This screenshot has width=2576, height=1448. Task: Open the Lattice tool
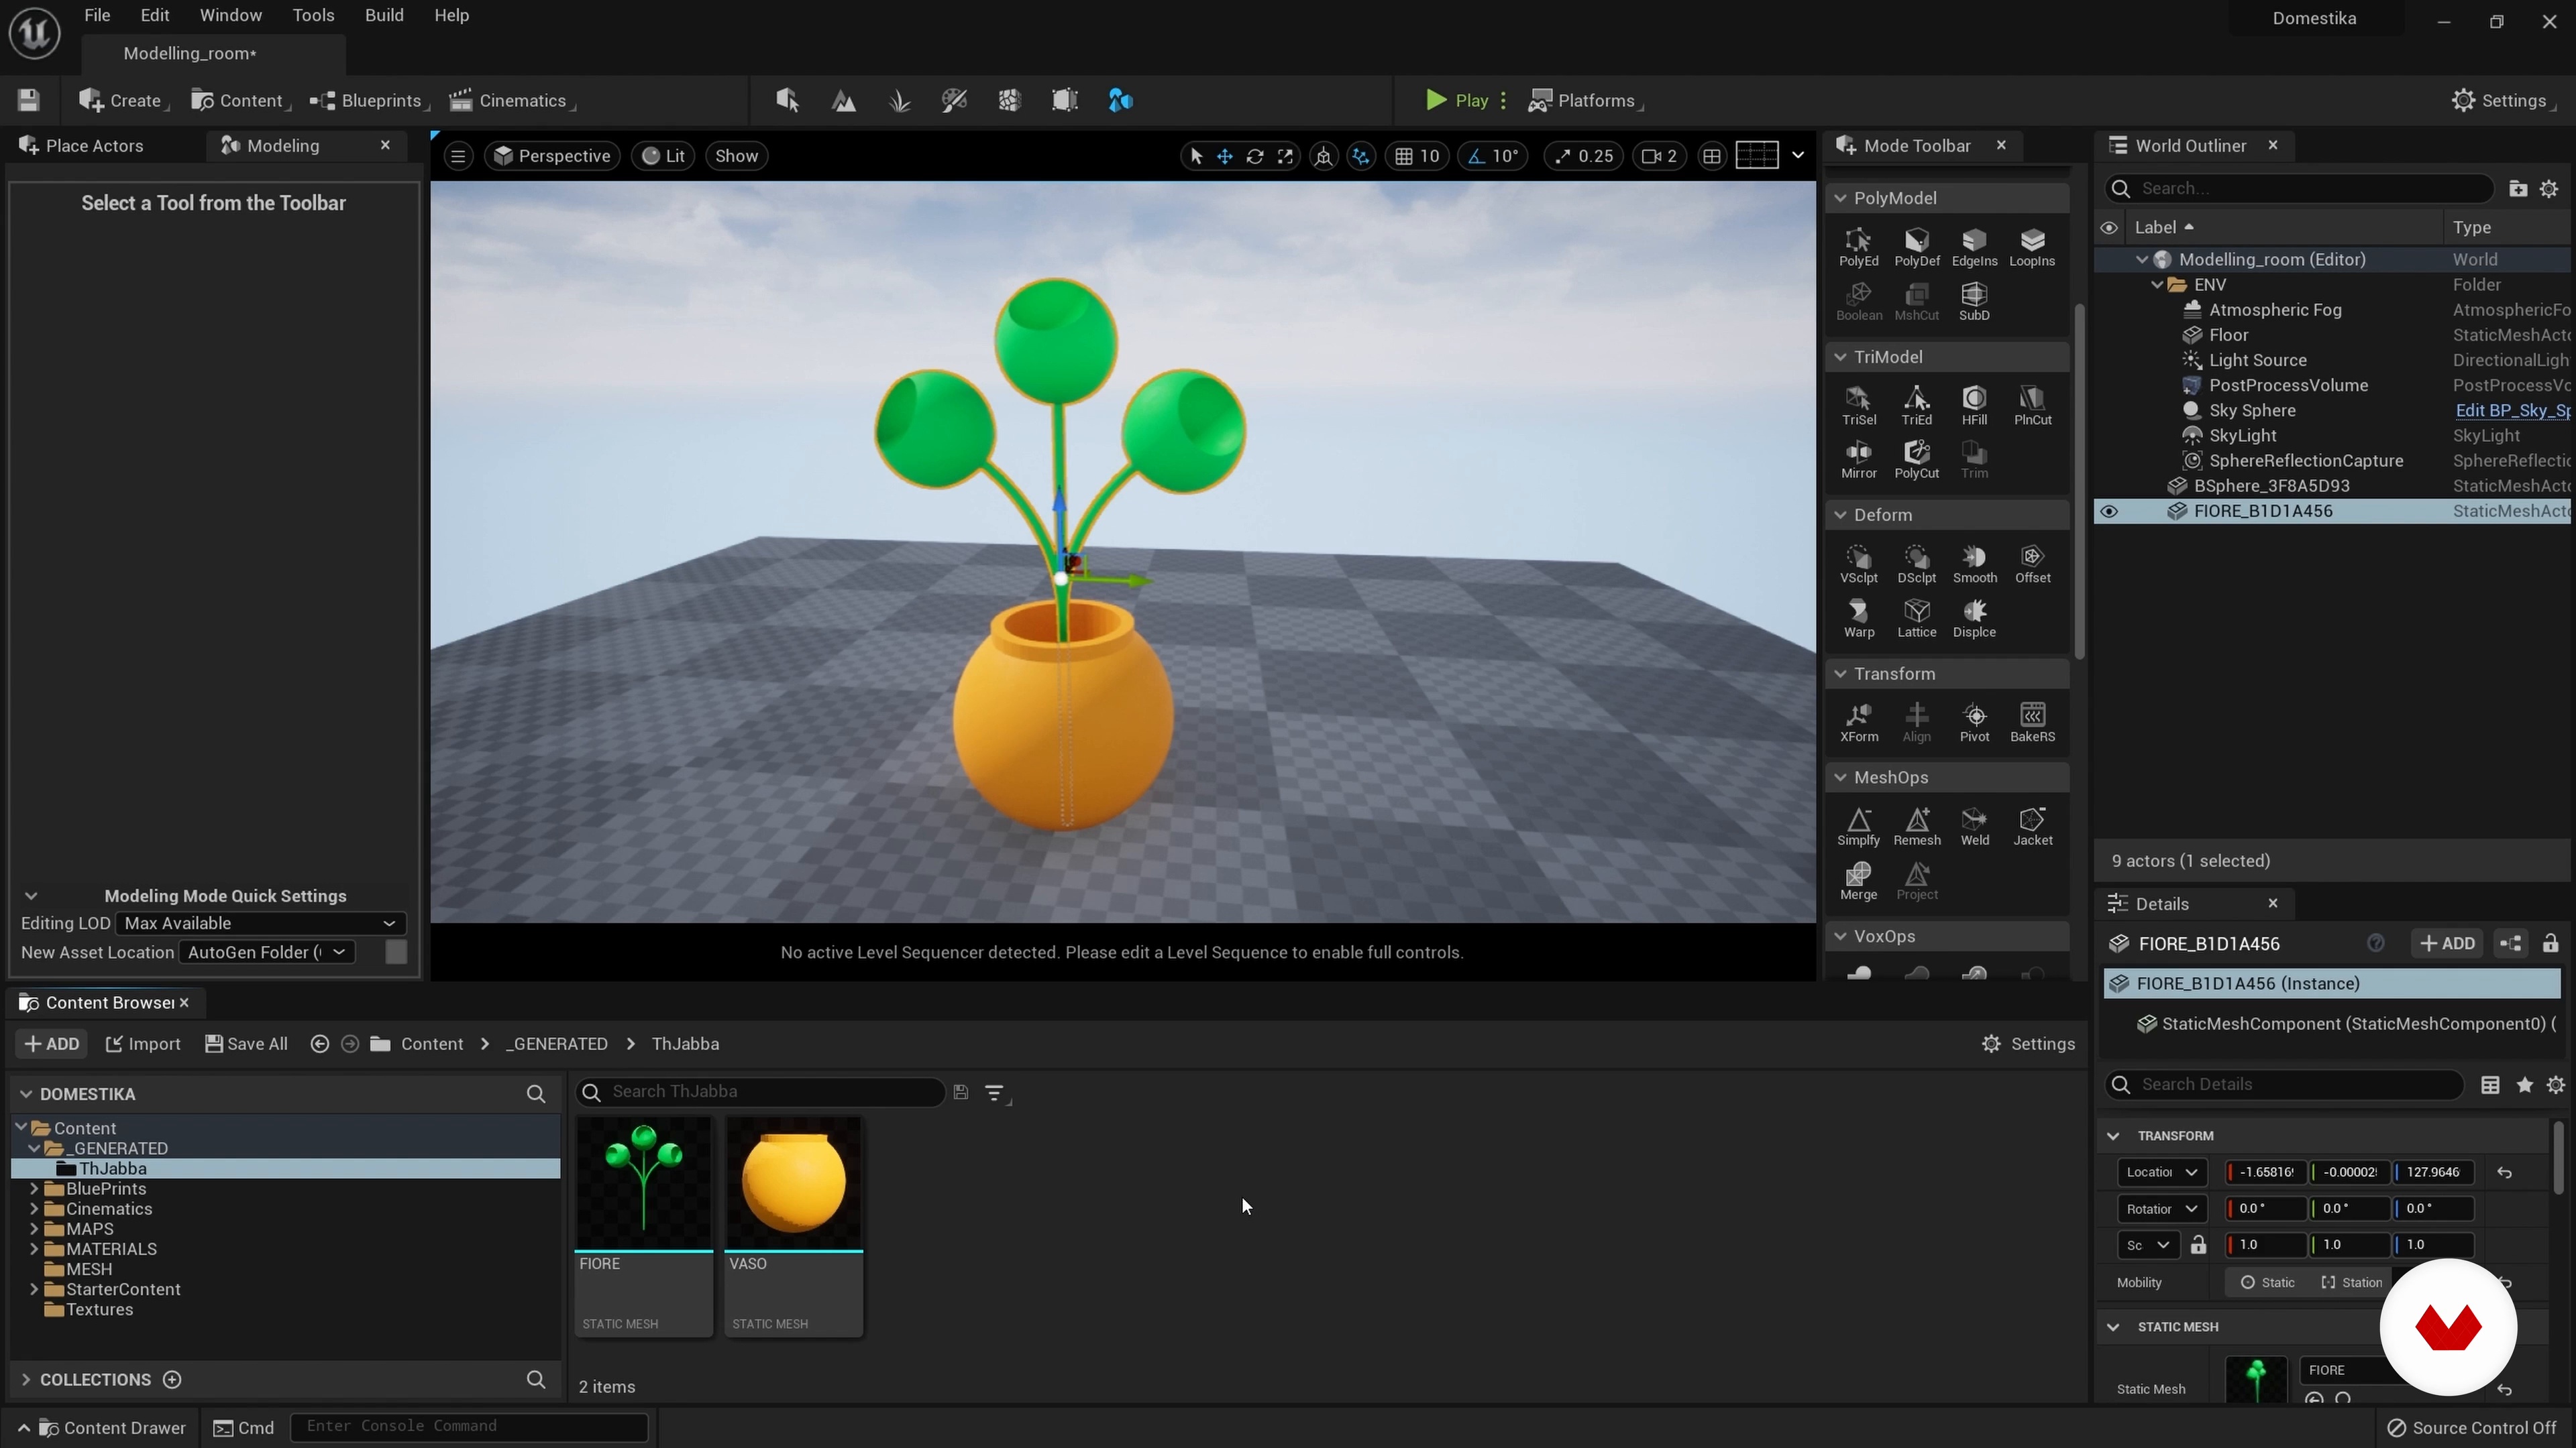click(x=1916, y=617)
